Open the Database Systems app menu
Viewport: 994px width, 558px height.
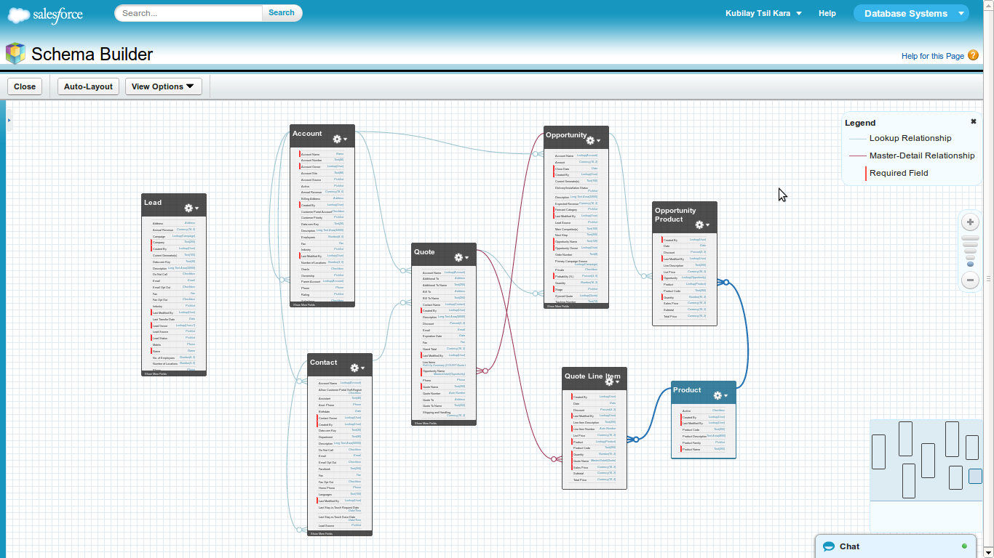click(x=912, y=13)
